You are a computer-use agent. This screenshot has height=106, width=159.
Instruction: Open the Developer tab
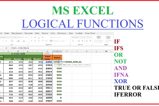tap(62, 33)
